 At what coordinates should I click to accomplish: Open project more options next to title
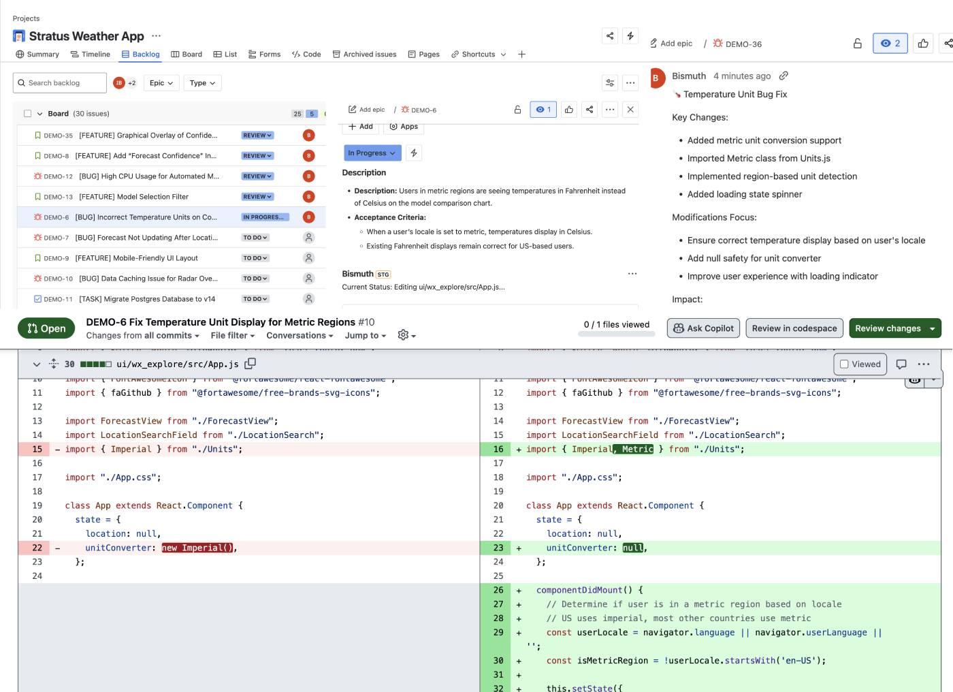tap(157, 36)
